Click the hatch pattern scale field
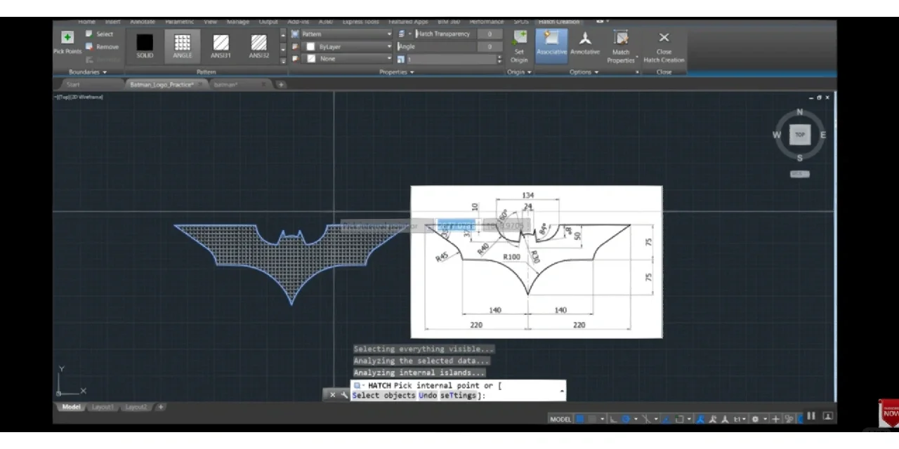The width and height of the screenshot is (899, 449). pos(451,60)
